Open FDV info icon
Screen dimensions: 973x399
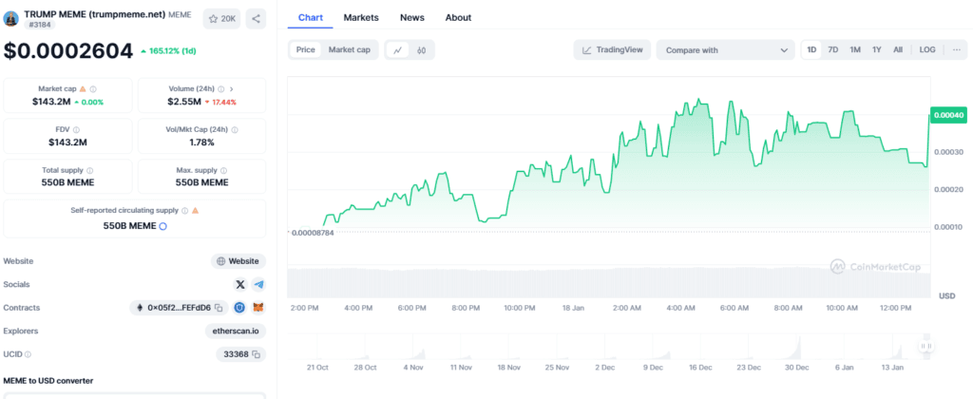point(76,130)
